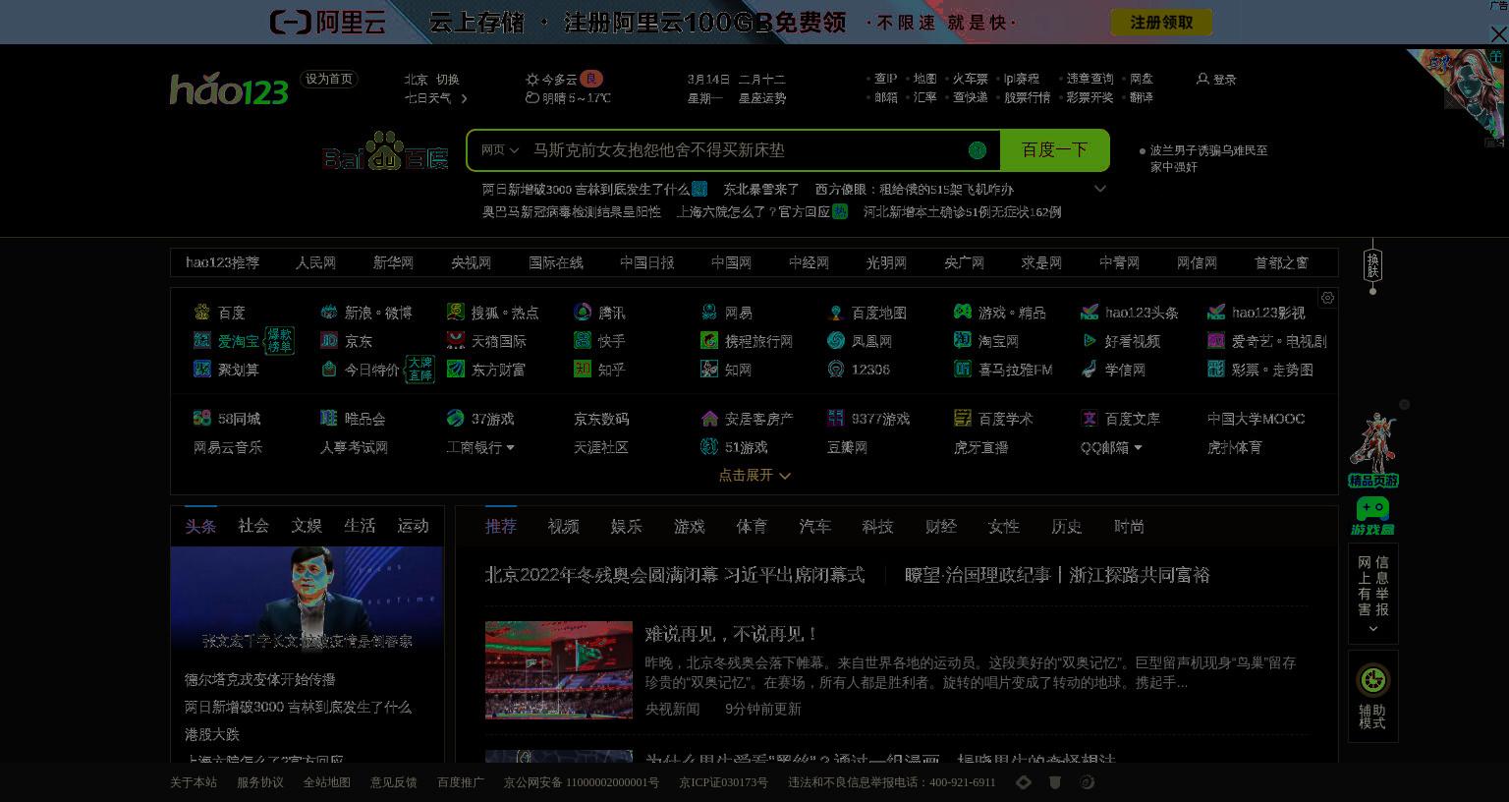Open the 人民网 link

[x=316, y=262]
